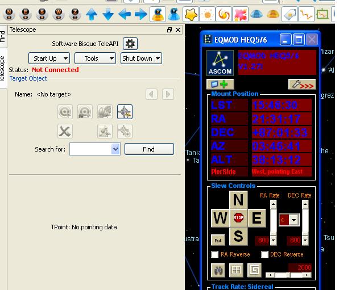
Task: Open the wrench setup expand button
Action: tap(301, 85)
